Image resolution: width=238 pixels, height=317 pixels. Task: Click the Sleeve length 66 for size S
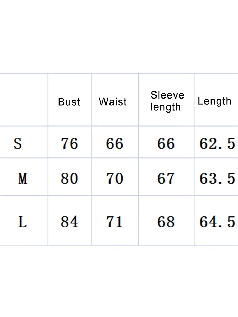pos(166,144)
